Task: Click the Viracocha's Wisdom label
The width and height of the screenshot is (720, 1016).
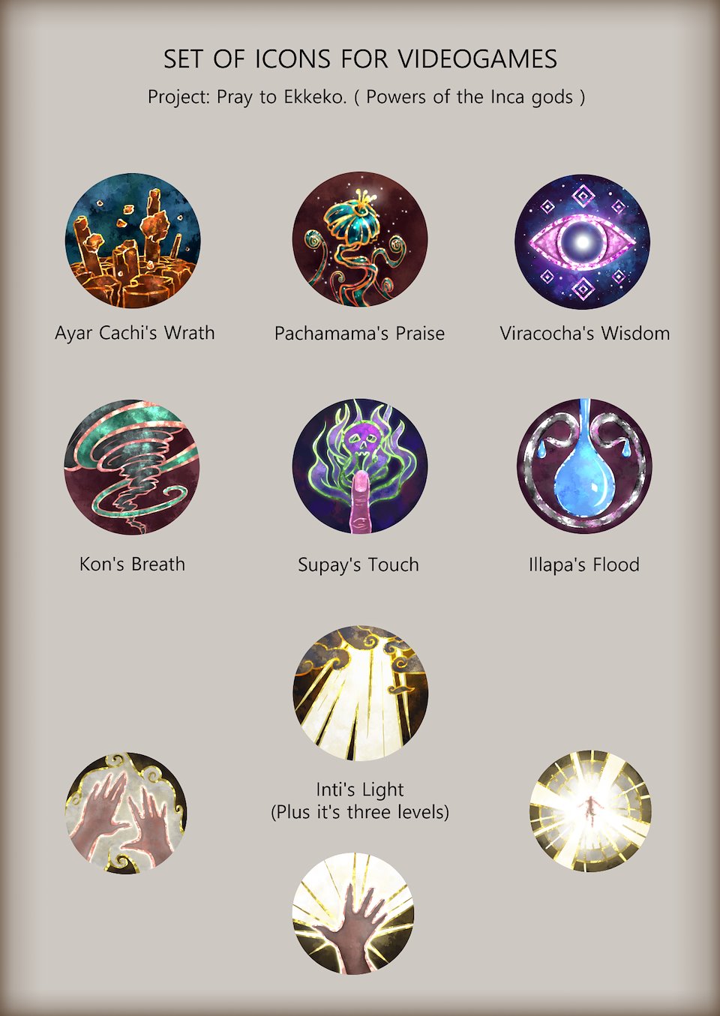Action: (x=585, y=334)
